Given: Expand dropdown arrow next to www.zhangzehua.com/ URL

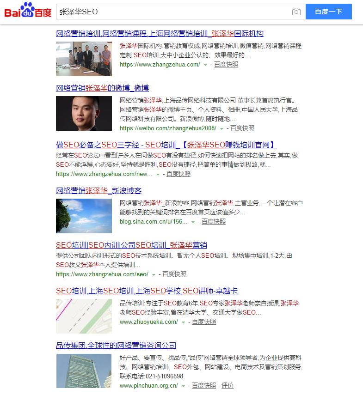Looking at the screenshot, I should tap(205, 65).
